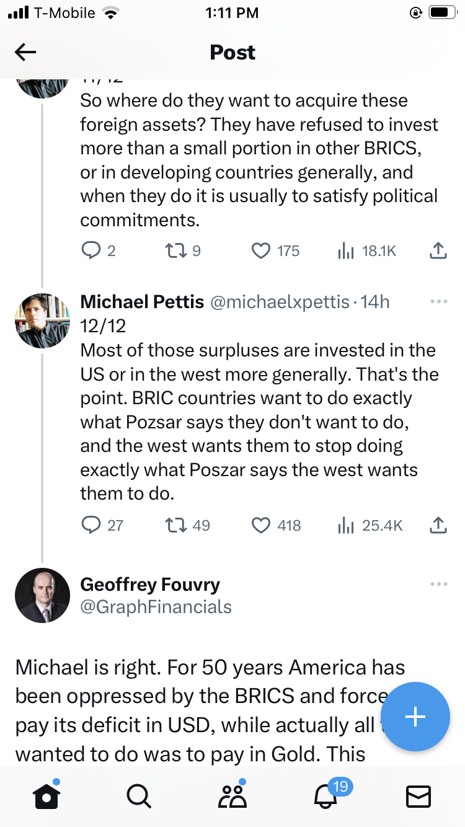The height and width of the screenshot is (827, 465).
Task: View analytics for the 25.4K views post
Action: point(345,526)
